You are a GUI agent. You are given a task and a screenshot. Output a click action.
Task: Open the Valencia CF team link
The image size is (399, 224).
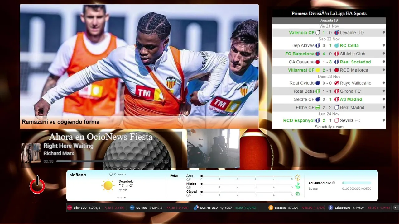click(302, 33)
